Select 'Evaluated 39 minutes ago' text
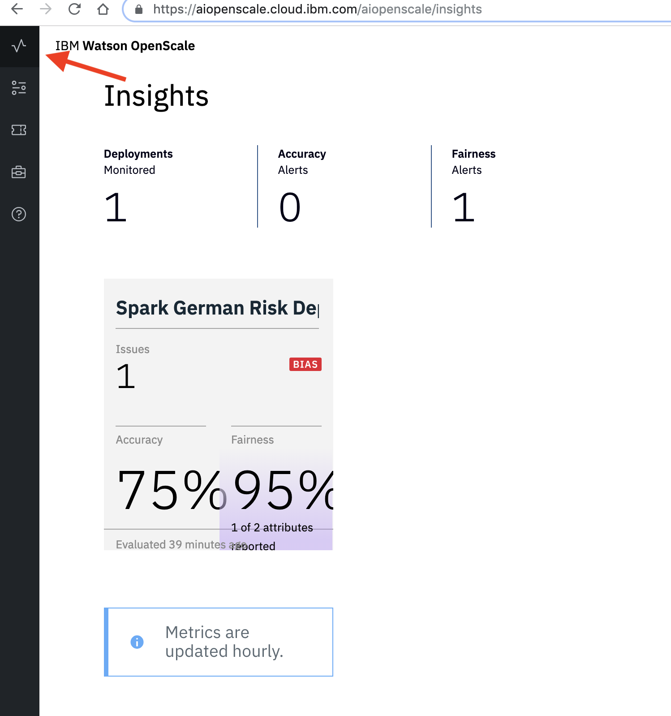 click(181, 544)
